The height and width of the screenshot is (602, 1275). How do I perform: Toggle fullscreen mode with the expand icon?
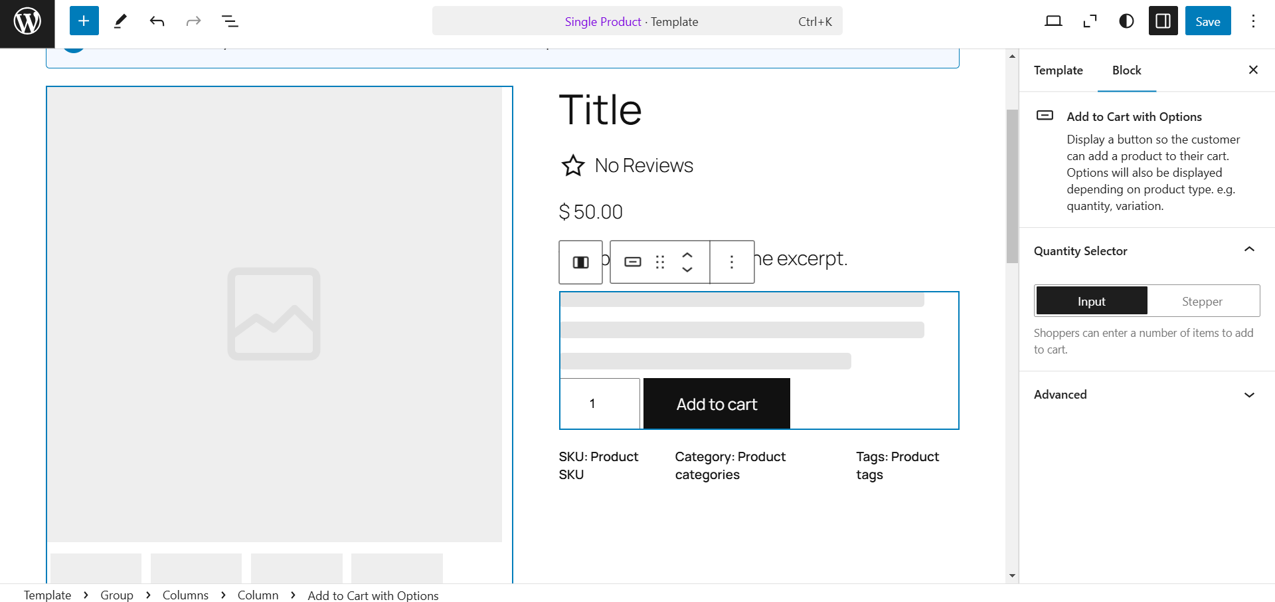1090,21
